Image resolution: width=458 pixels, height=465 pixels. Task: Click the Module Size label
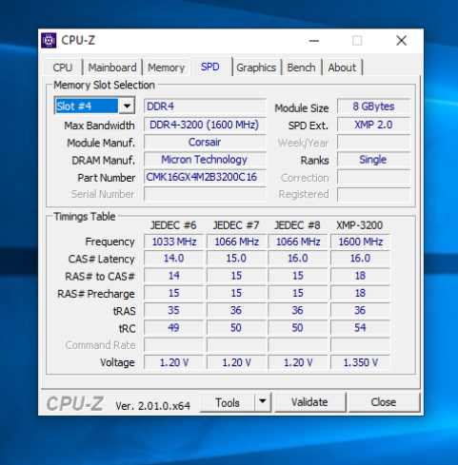[302, 108]
